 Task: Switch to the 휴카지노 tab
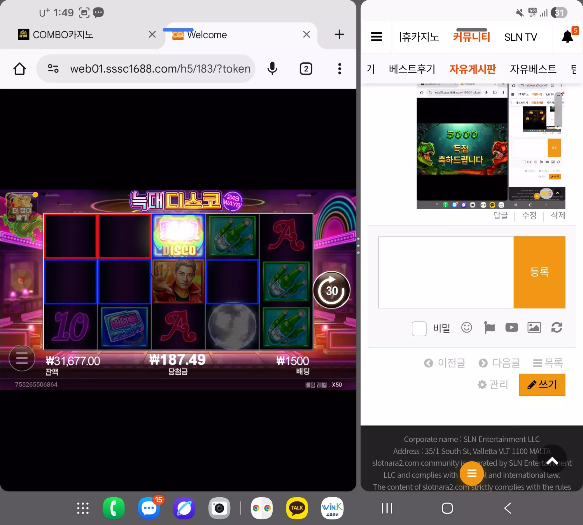pos(419,37)
